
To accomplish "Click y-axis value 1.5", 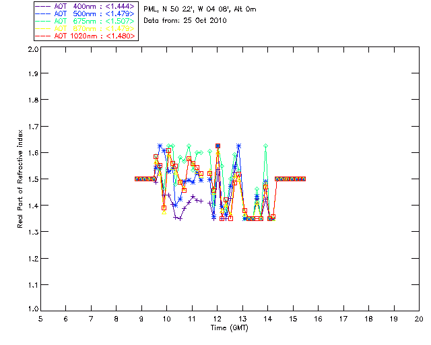I will (x=33, y=179).
